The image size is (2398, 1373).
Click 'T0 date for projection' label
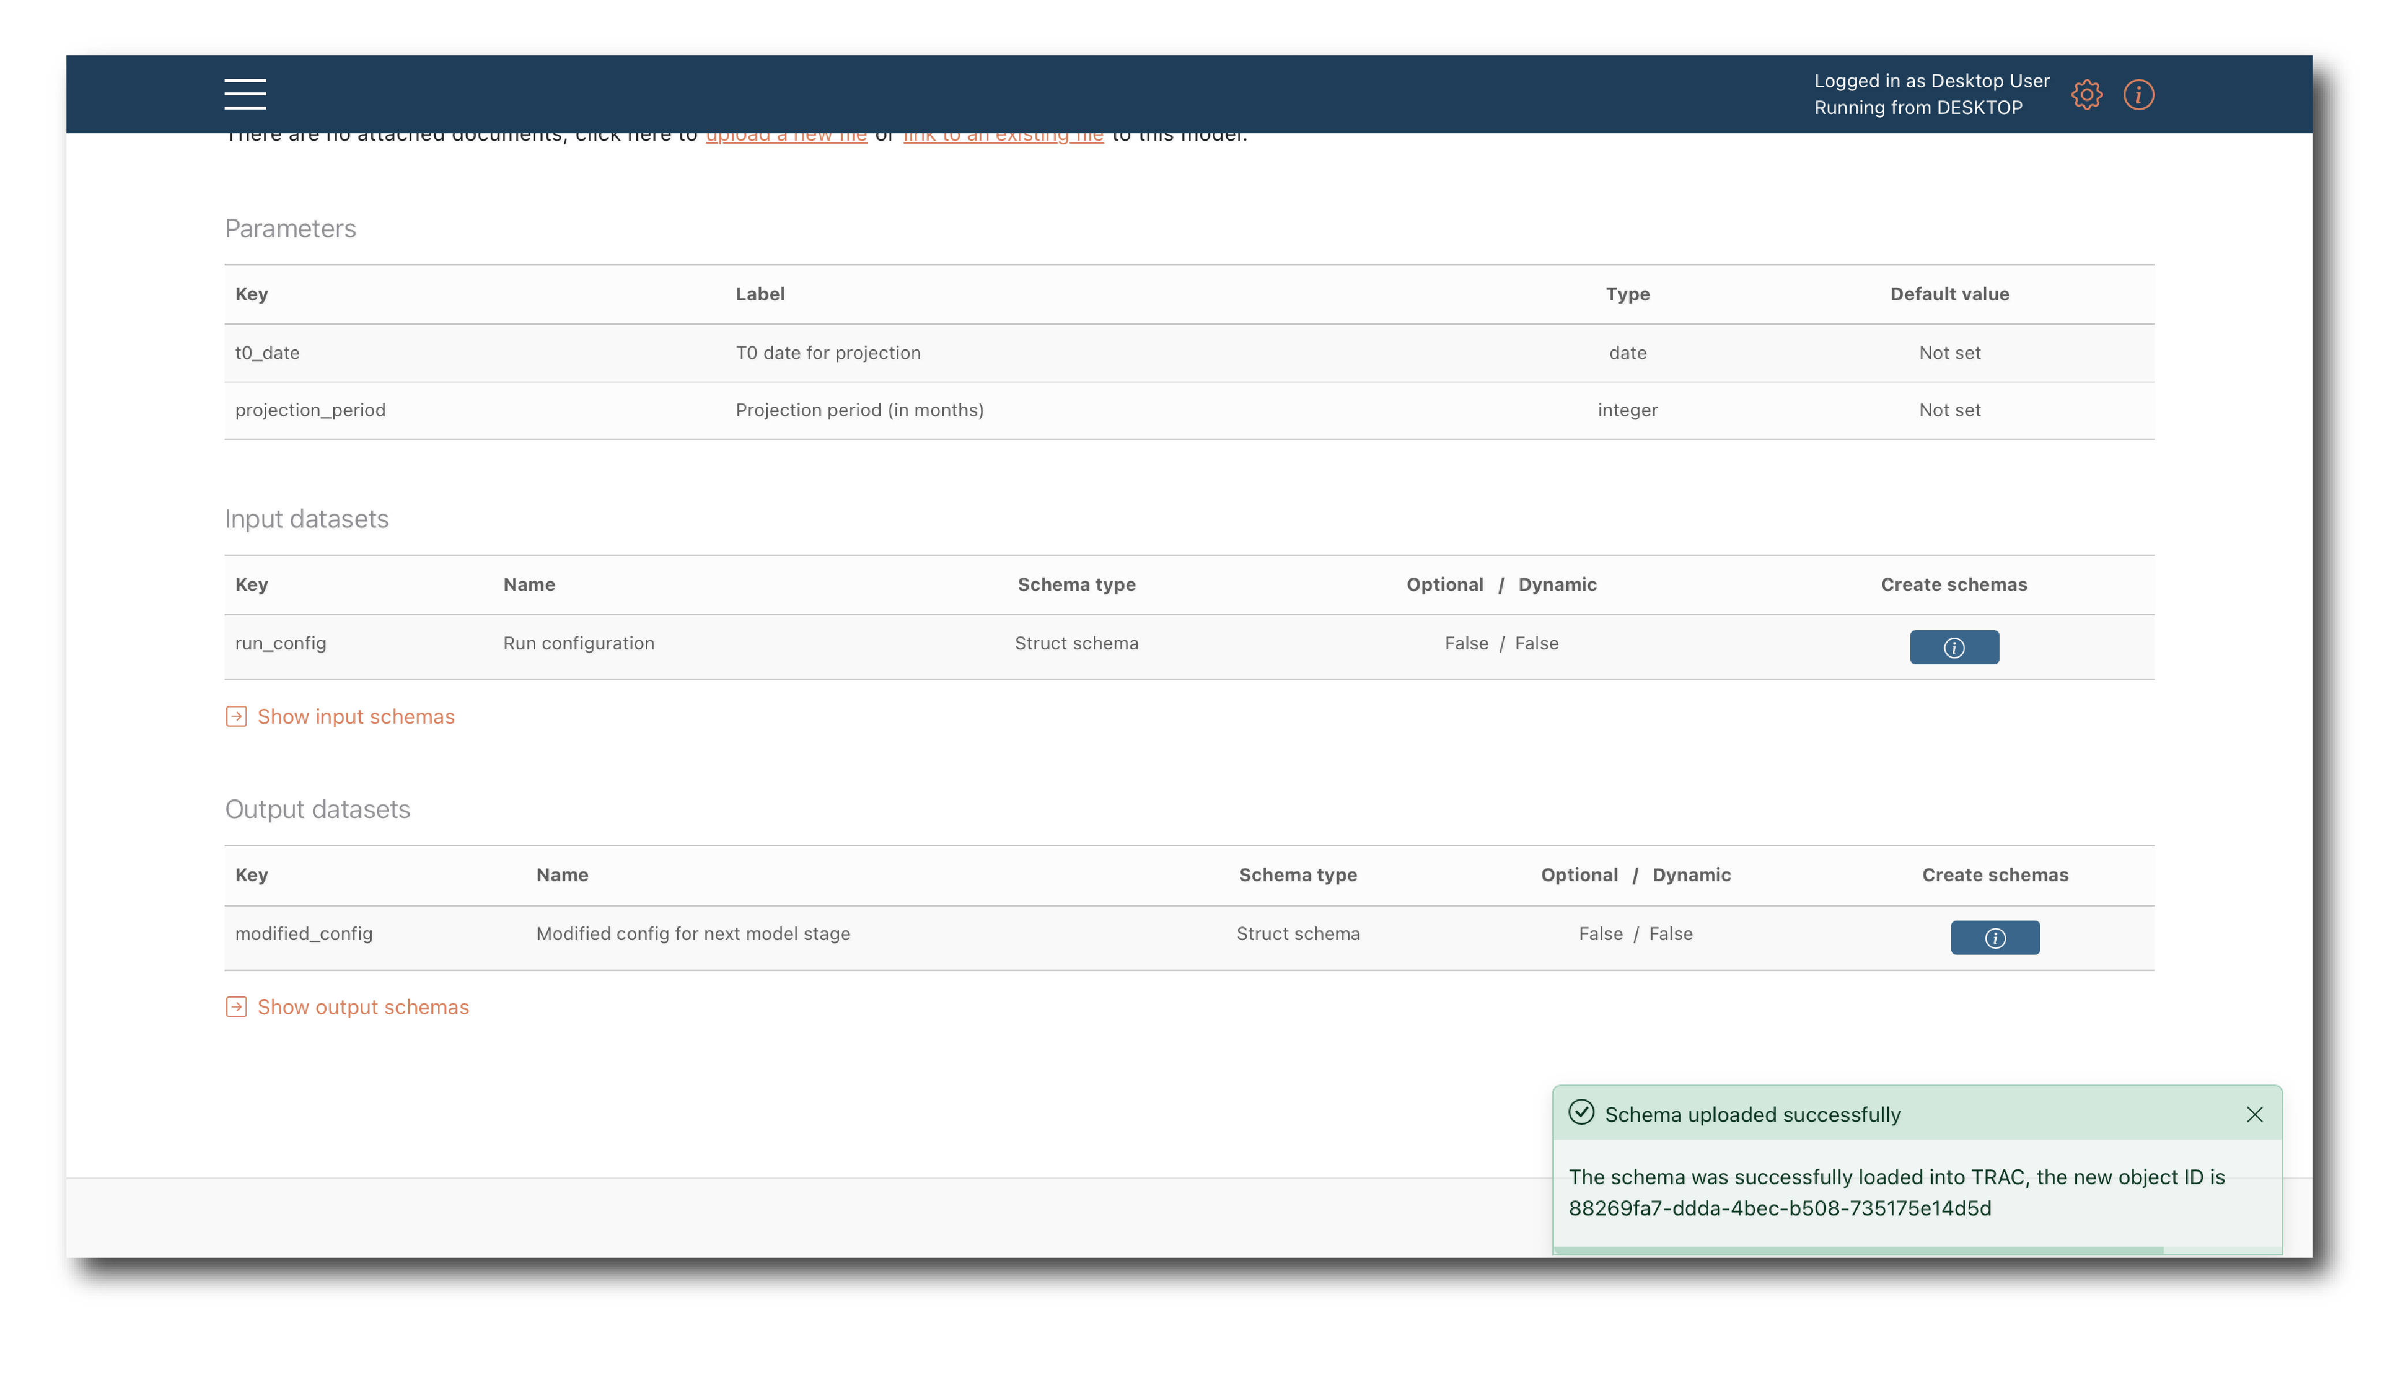[828, 353]
